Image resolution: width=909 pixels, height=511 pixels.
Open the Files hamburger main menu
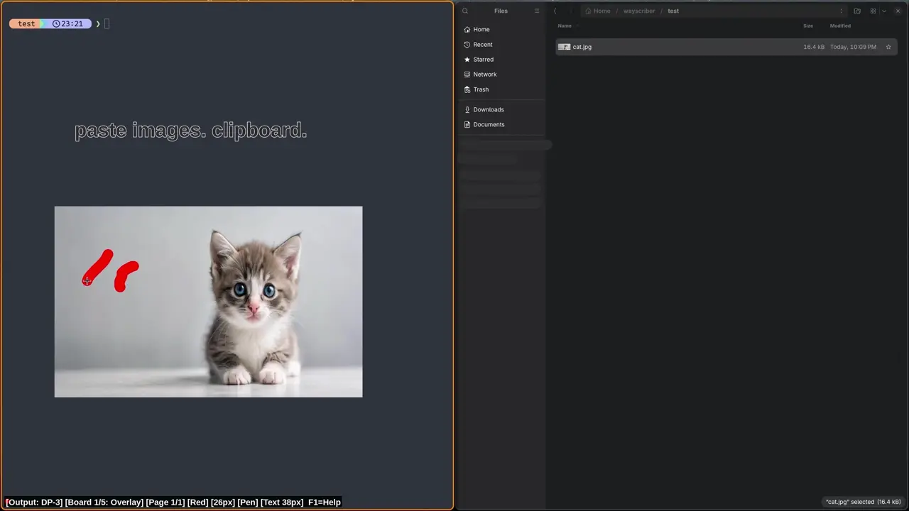[x=537, y=11]
